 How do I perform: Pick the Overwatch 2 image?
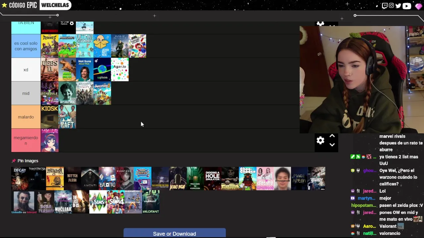133,202
